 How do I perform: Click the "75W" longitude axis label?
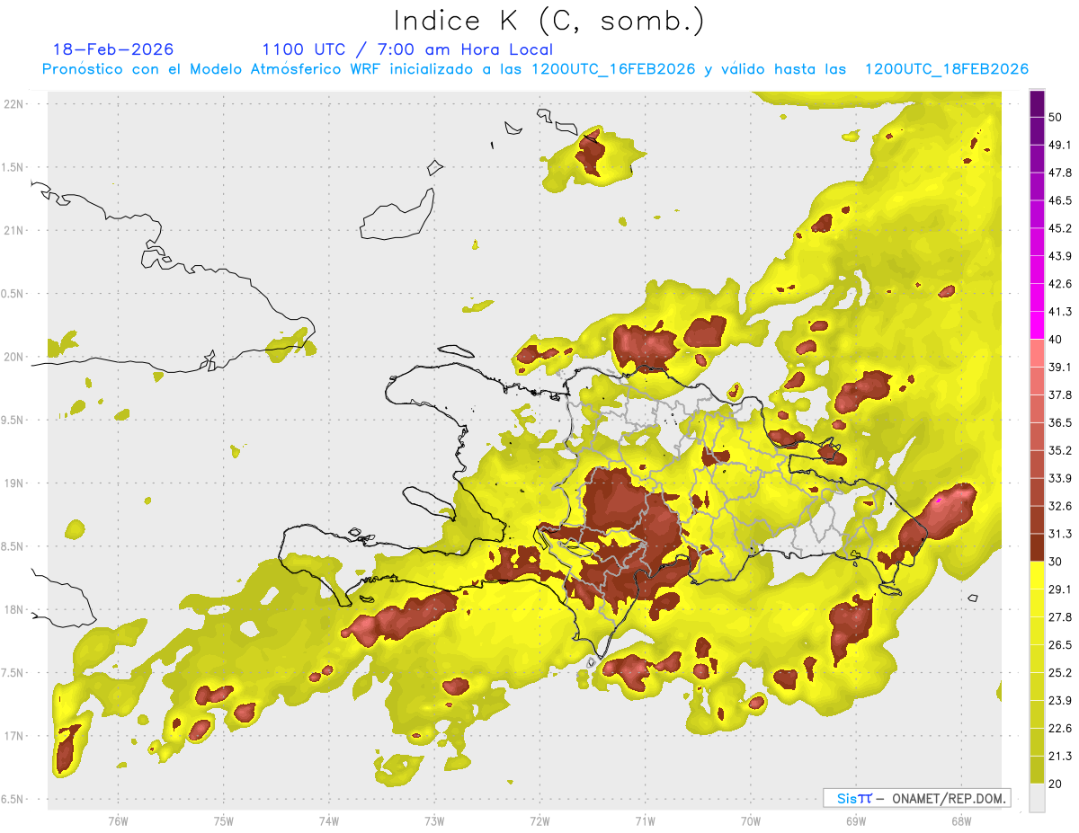[224, 821]
